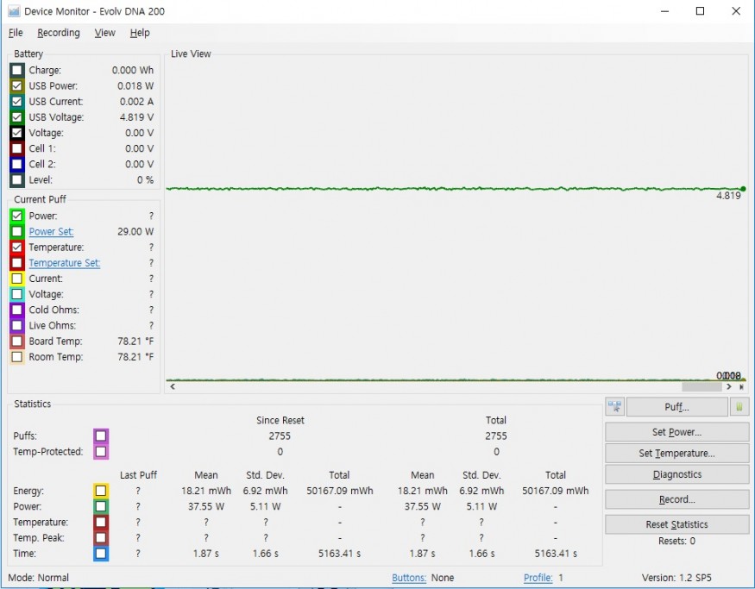This screenshot has height=589, width=755.
Task: Click the Live View scroll-right arrow
Action: click(x=729, y=387)
